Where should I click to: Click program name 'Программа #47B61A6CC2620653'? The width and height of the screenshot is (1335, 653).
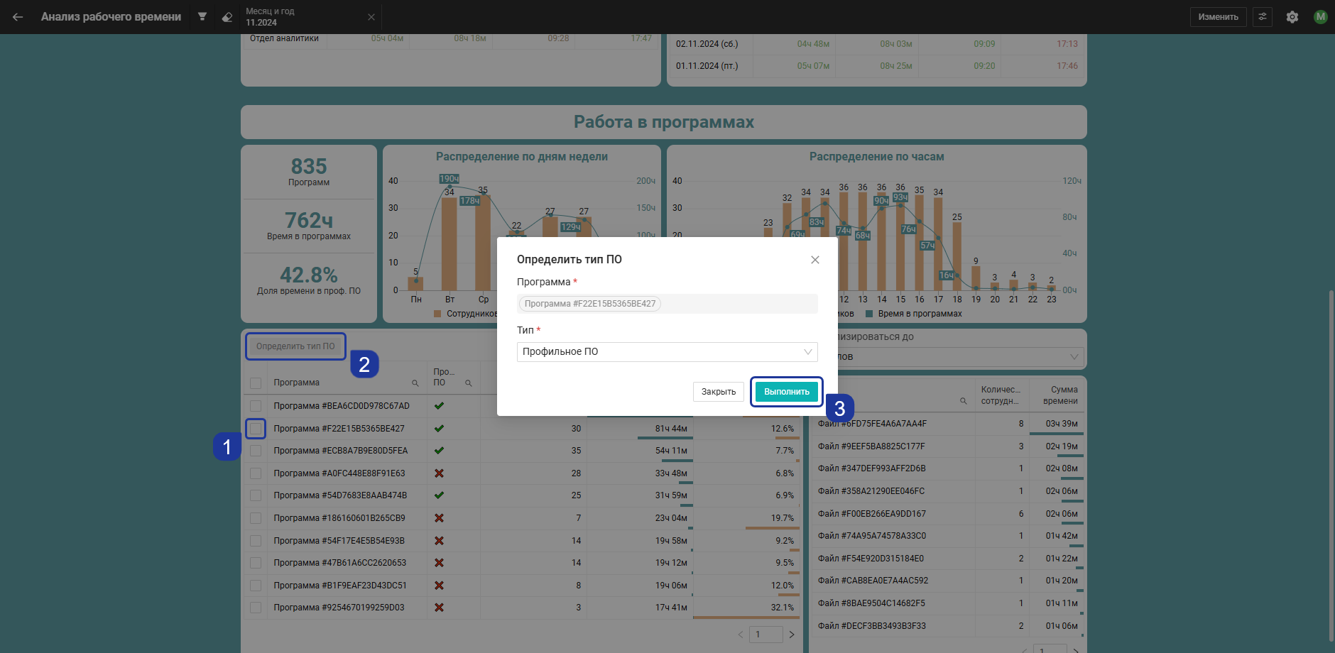(x=340, y=563)
